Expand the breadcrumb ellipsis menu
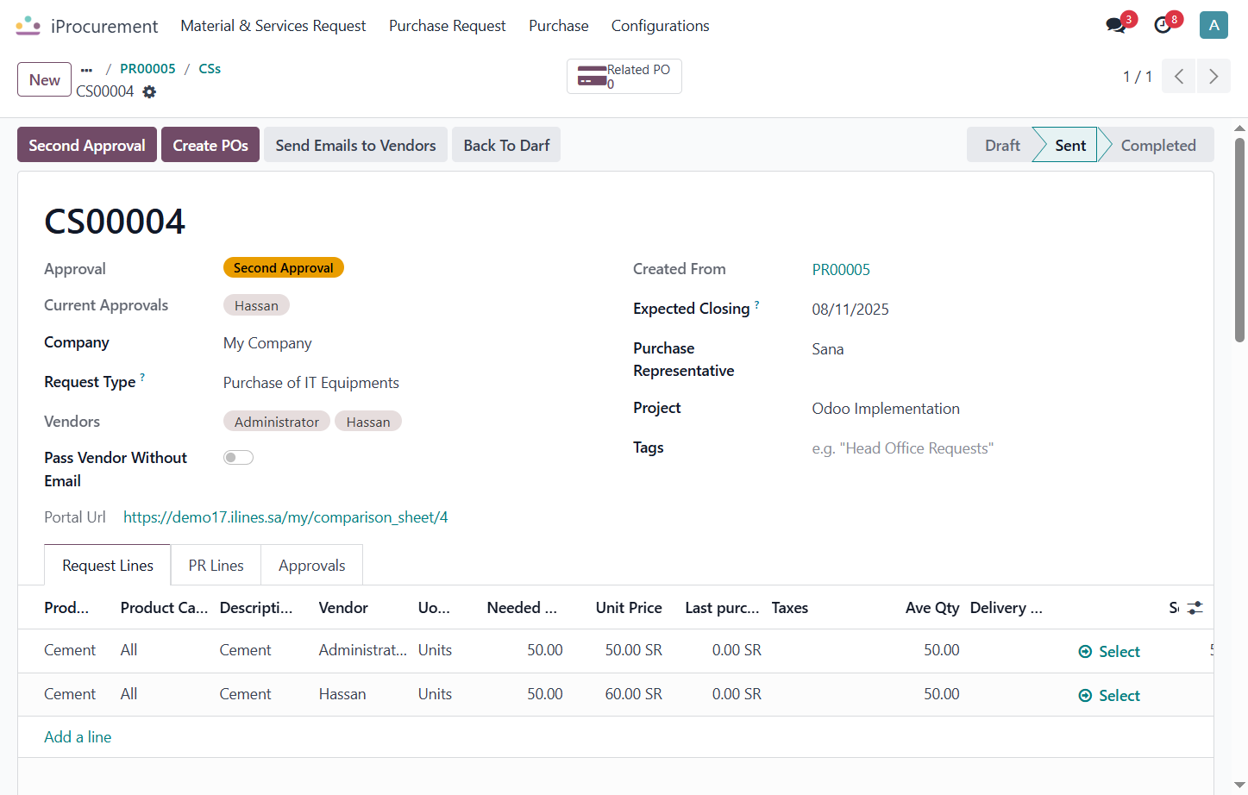The image size is (1248, 795). click(86, 69)
